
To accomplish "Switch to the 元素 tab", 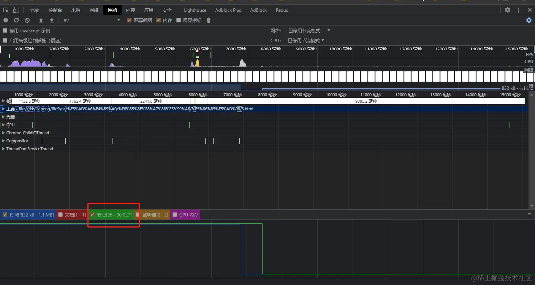I will pyautogui.click(x=35, y=10).
